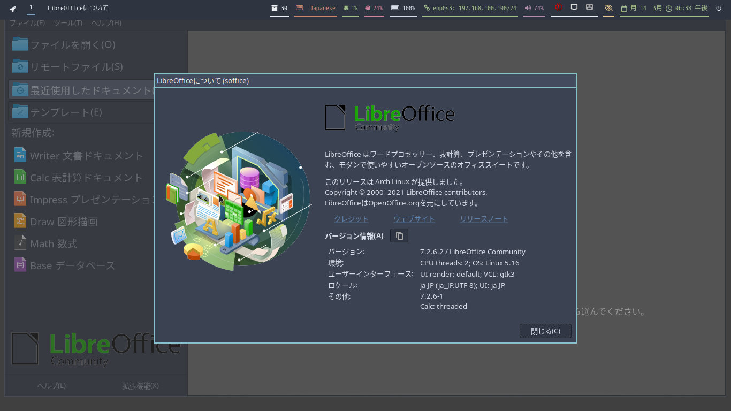Click the リモートファイル(S) folder icon

pos(20,66)
